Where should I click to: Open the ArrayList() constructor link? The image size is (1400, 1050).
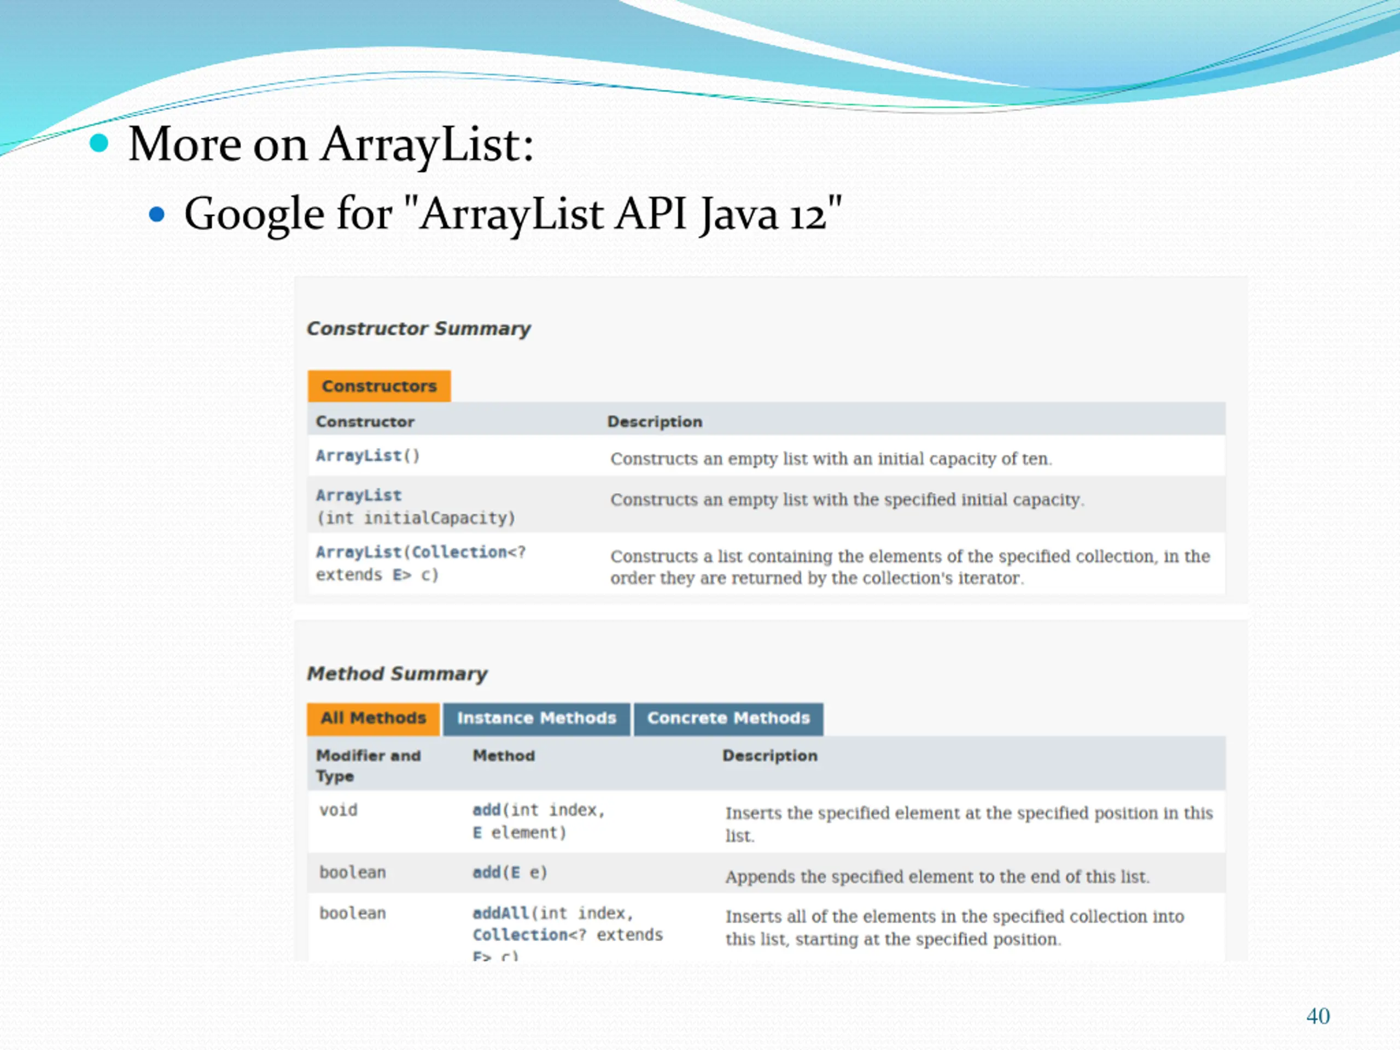pyautogui.click(x=359, y=456)
